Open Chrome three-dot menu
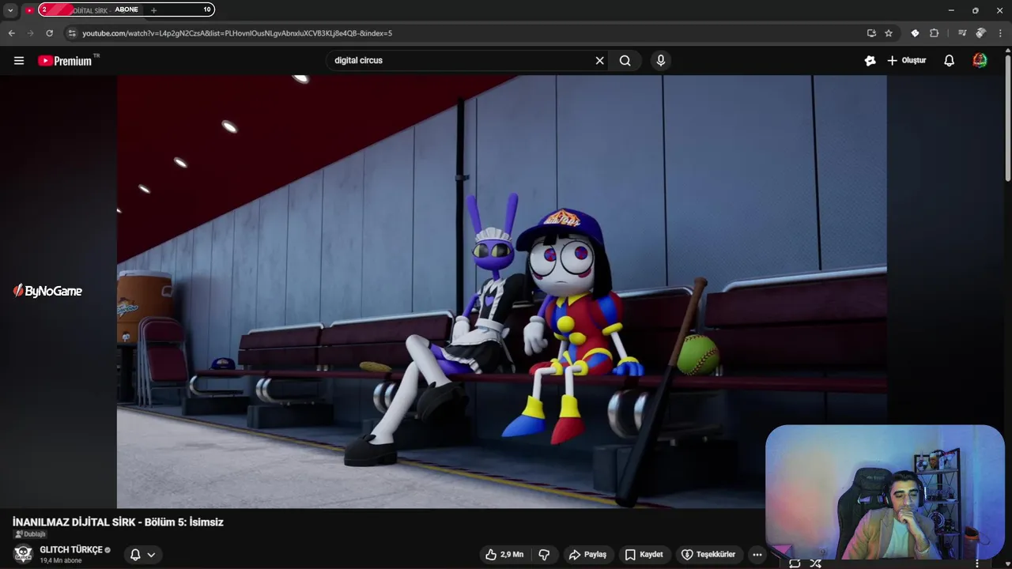The height and width of the screenshot is (569, 1012). (x=1000, y=33)
